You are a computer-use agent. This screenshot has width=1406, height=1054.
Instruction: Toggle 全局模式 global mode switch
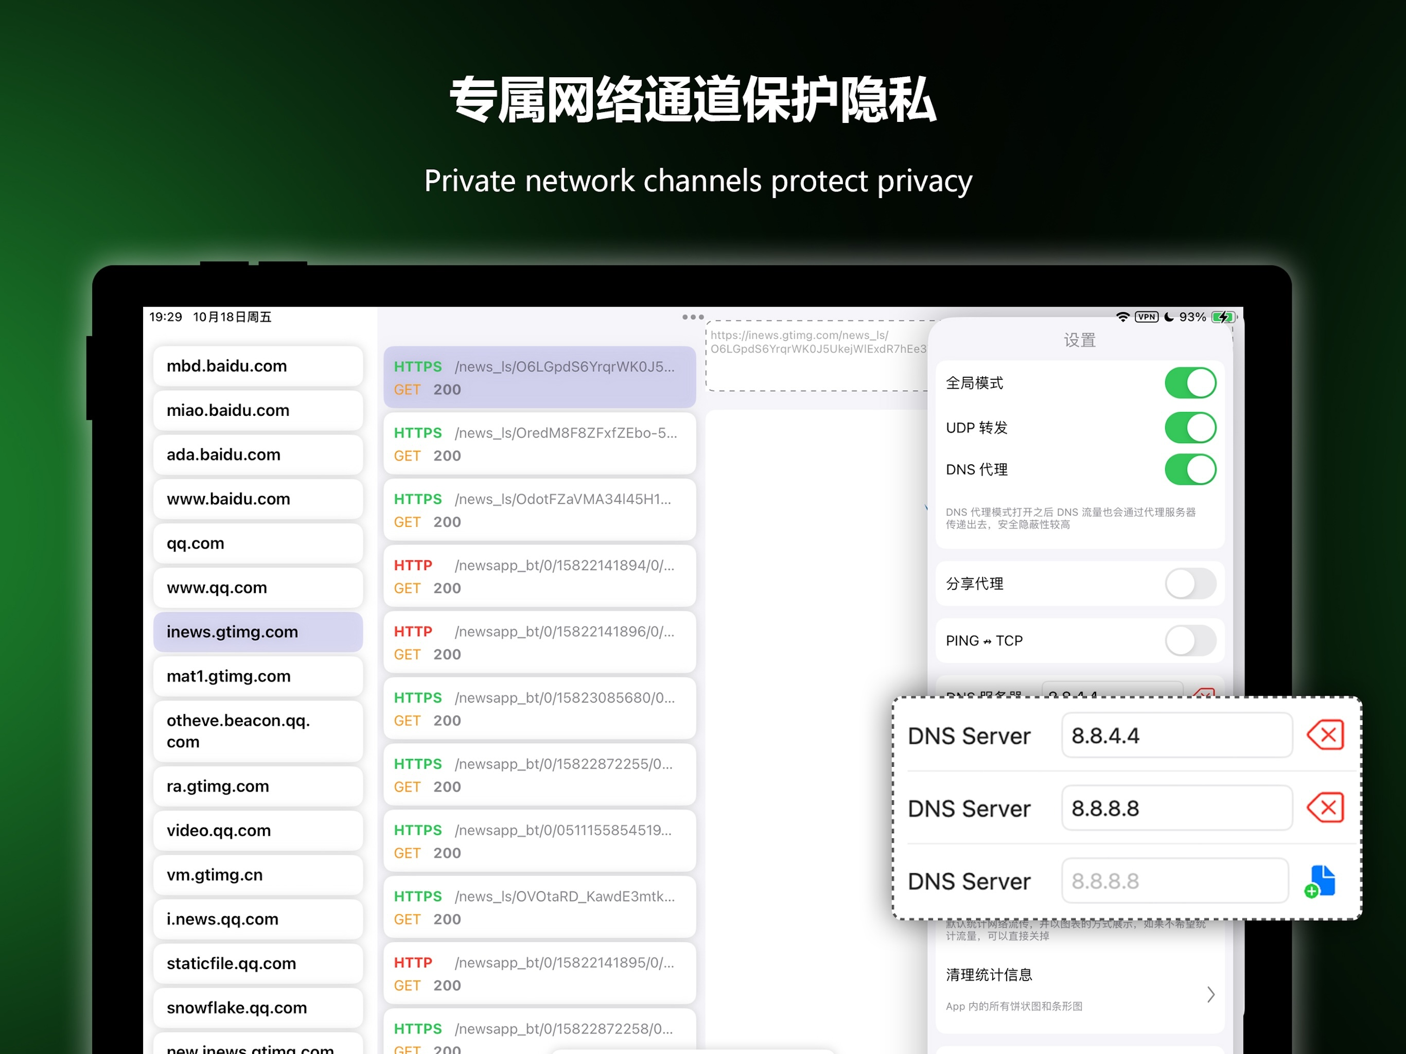tap(1190, 383)
